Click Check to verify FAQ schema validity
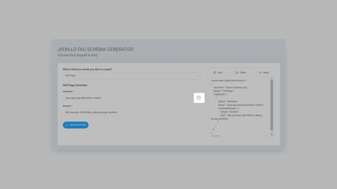The image size is (337, 189). coord(243,72)
